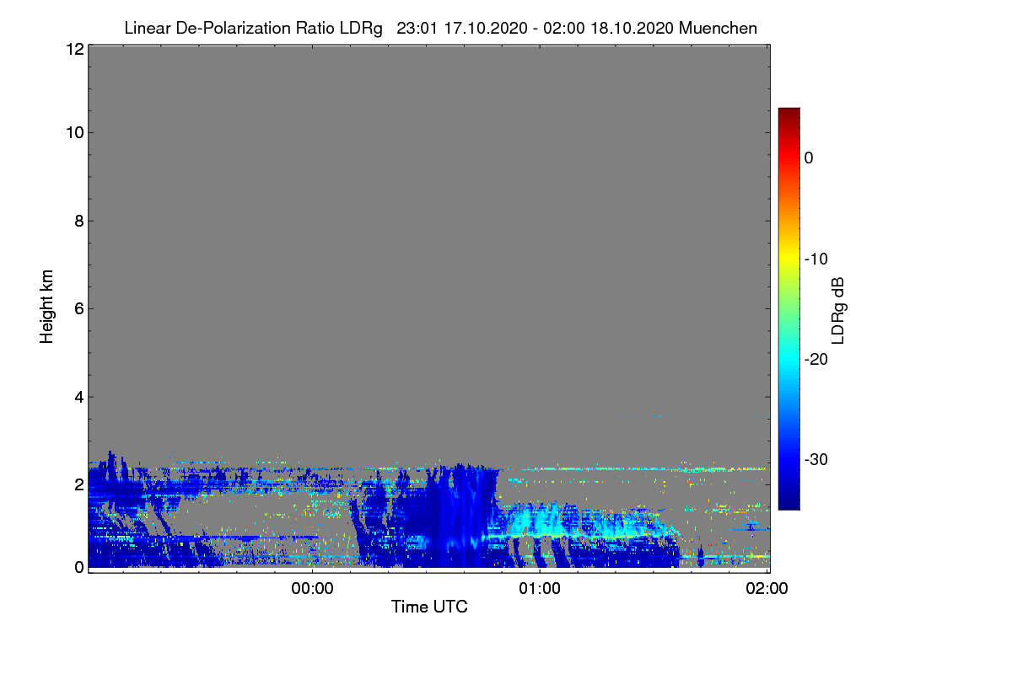Click the cyan section of the colorbar
This screenshot has width=1012, height=674.
coord(789,359)
